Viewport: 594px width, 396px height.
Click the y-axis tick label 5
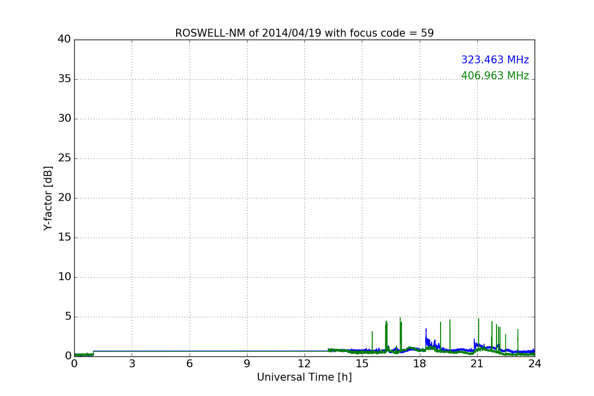pos(68,317)
